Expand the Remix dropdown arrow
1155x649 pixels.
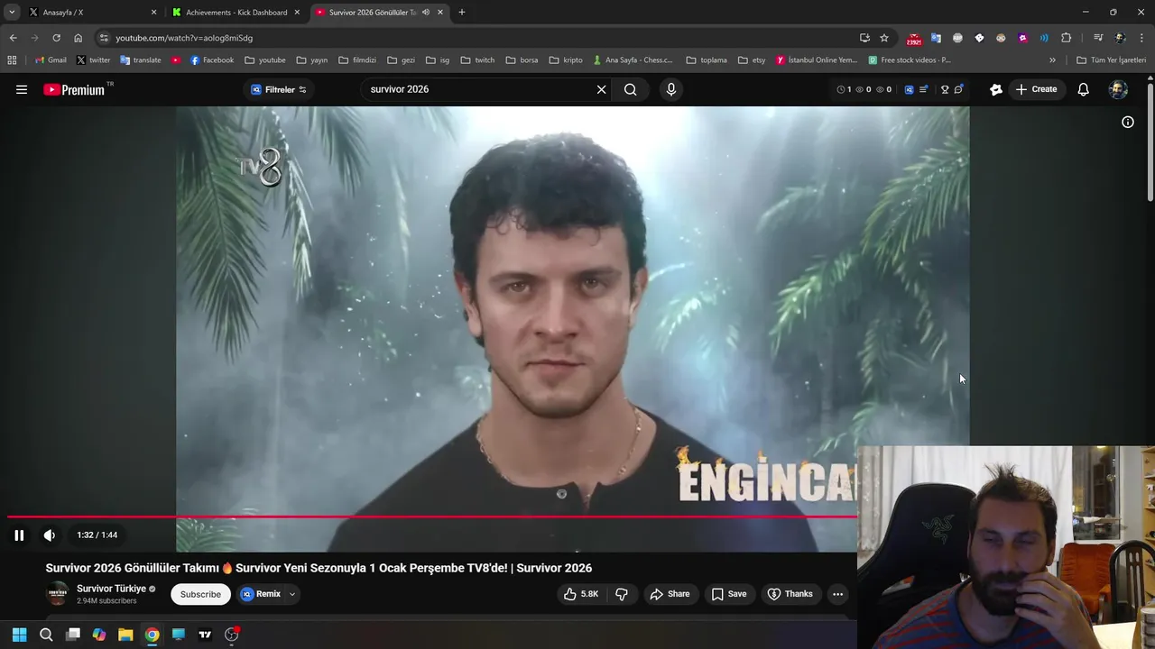[x=292, y=594]
